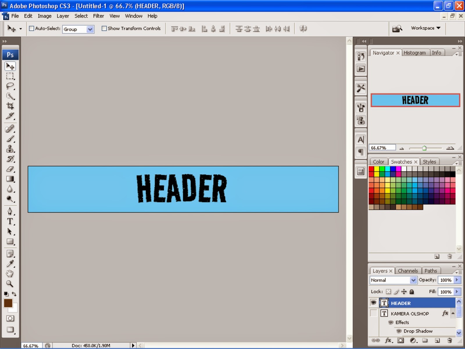Enable Auto-Select in options bar
The image size is (465, 349).
31,29
